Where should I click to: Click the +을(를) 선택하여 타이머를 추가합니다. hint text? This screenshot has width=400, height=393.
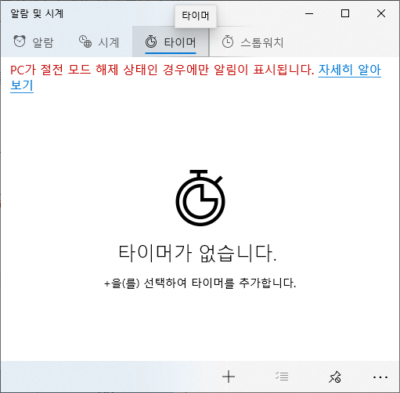(200, 283)
